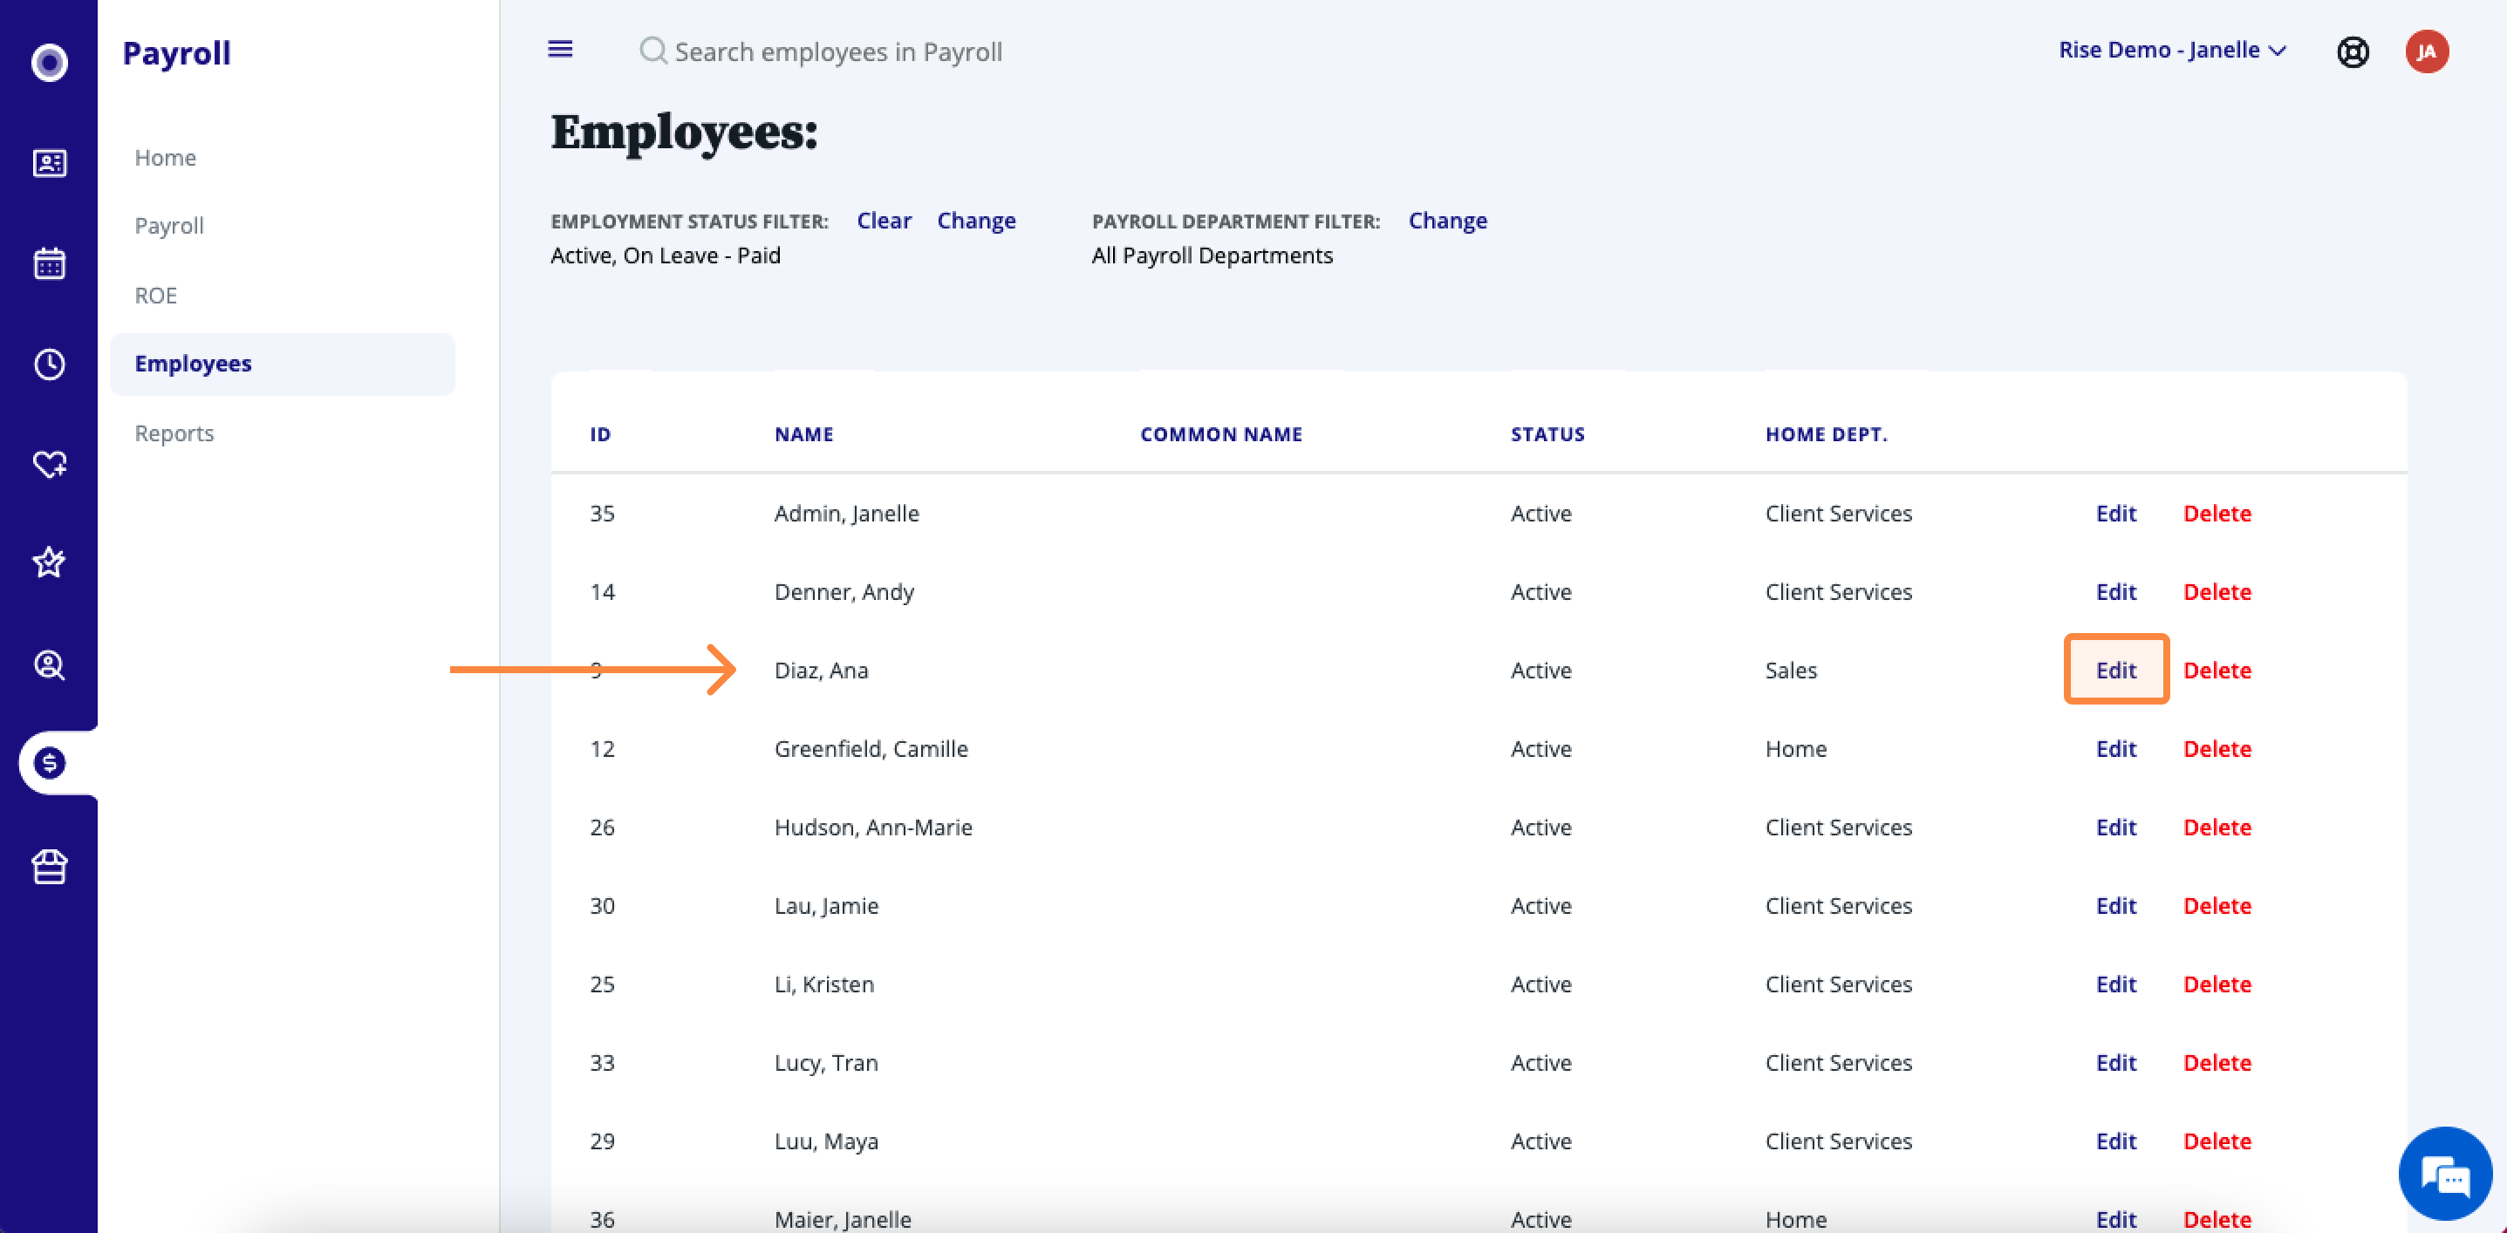The image size is (2507, 1233).
Task: Edit Denner, Andy record
Action: [2115, 592]
